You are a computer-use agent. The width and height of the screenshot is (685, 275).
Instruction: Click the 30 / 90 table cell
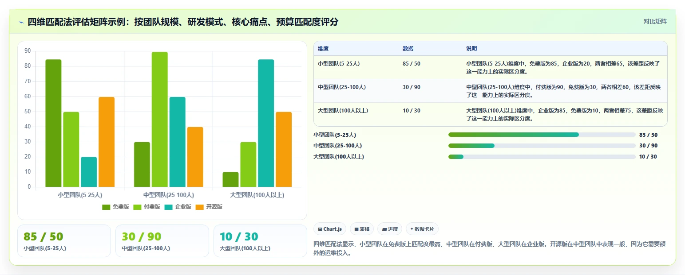click(x=412, y=87)
